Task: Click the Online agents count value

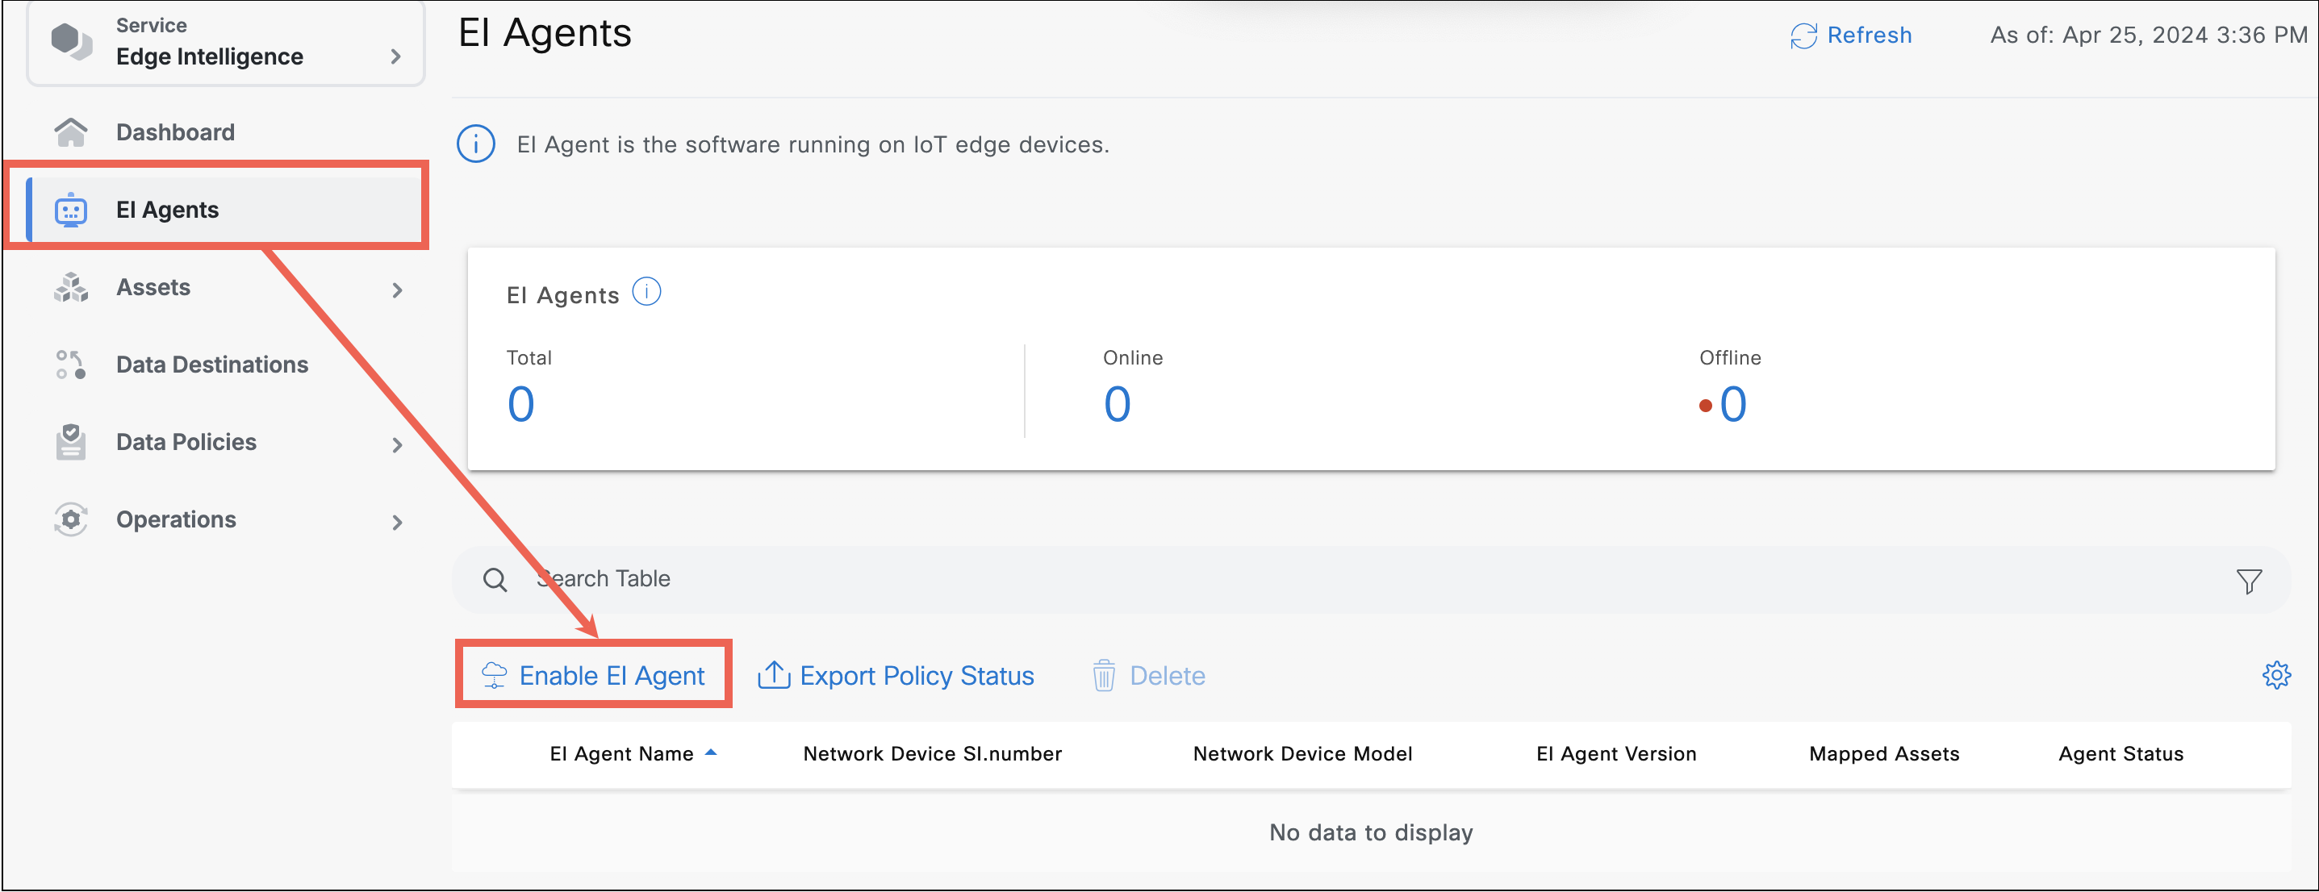Action: 1118,404
